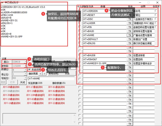This screenshot has width=162, height=126.
Task: Click the 使用说明 button
Action: [x=53, y=73]
